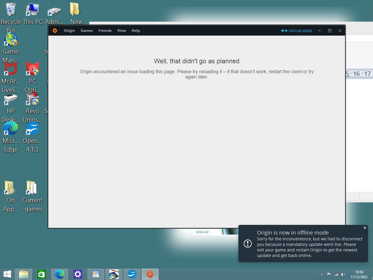The height and width of the screenshot is (280, 373).
Task: Click the Origin taskbar button
Action: click(150, 274)
